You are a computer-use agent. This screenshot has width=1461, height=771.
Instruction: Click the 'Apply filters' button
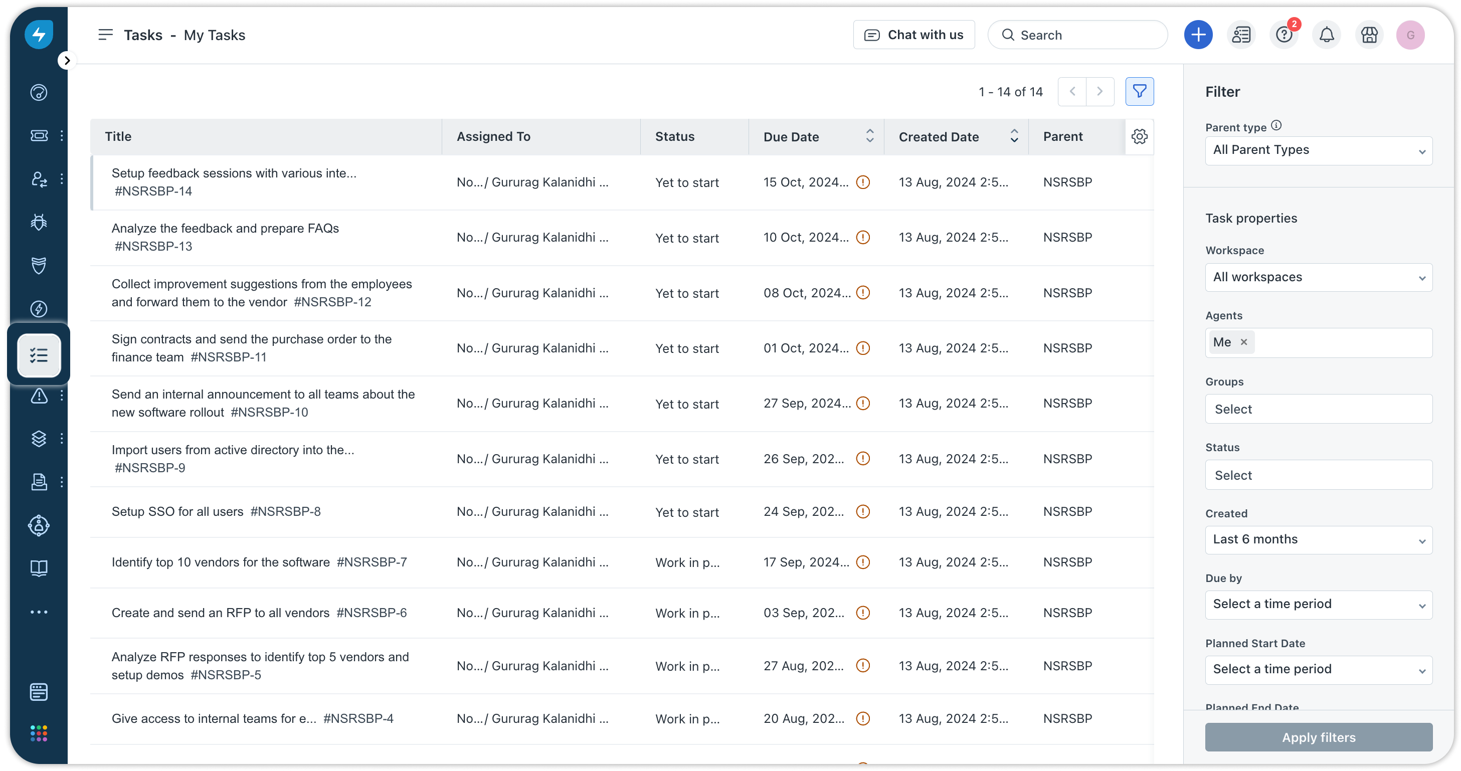click(x=1318, y=737)
